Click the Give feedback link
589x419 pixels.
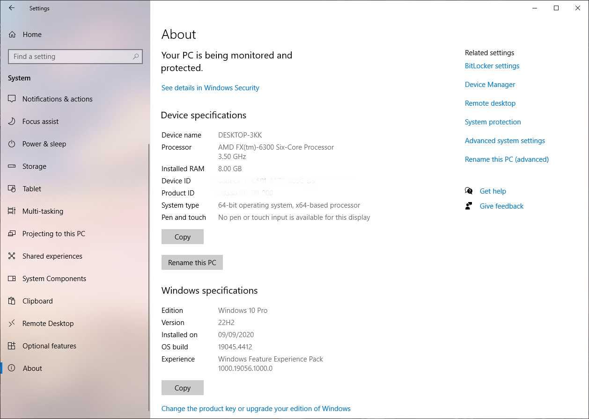pos(501,206)
